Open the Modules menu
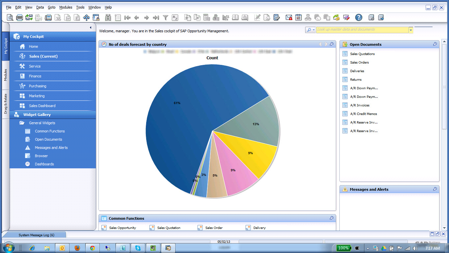This screenshot has height=253, width=449. pyautogui.click(x=66, y=7)
